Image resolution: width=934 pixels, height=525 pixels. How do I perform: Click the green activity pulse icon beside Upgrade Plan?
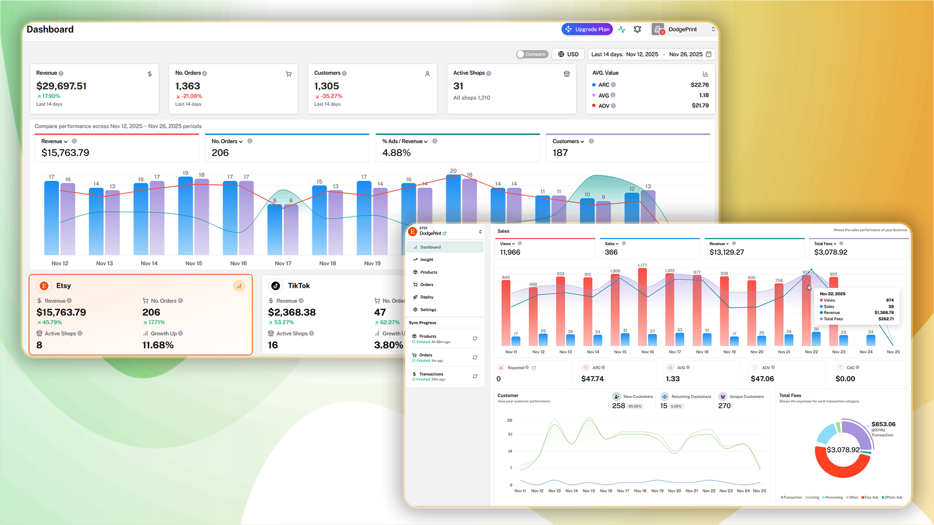pyautogui.click(x=622, y=29)
